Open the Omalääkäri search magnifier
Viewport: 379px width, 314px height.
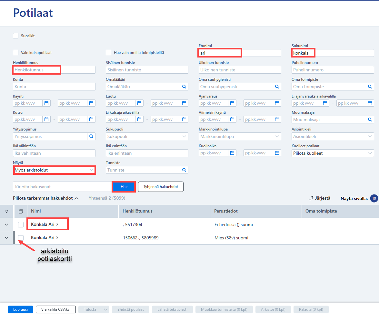[x=184, y=87]
